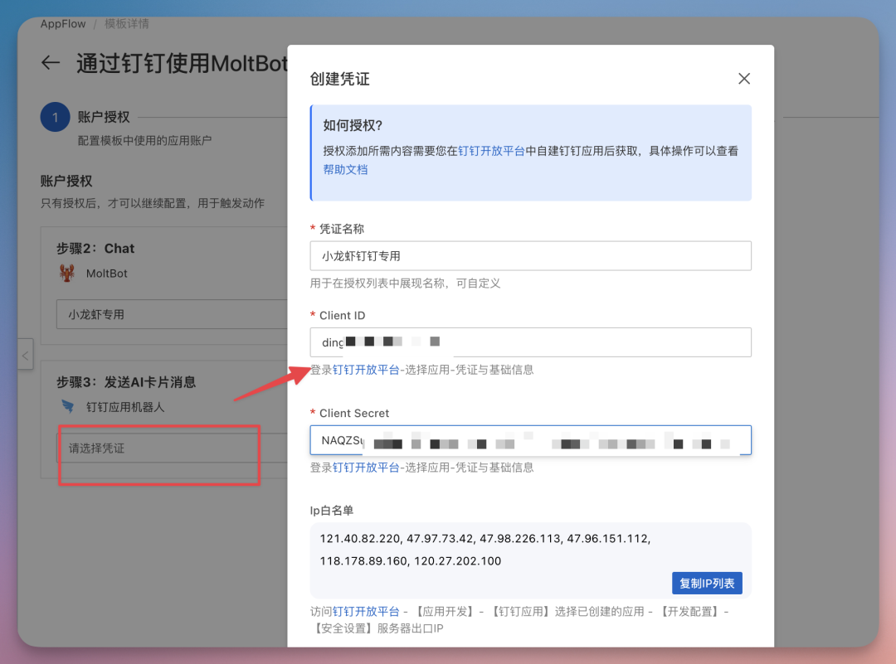
Task: Click the back arrow beside 通过钉钉使用MoltBot
Action: [x=50, y=63]
